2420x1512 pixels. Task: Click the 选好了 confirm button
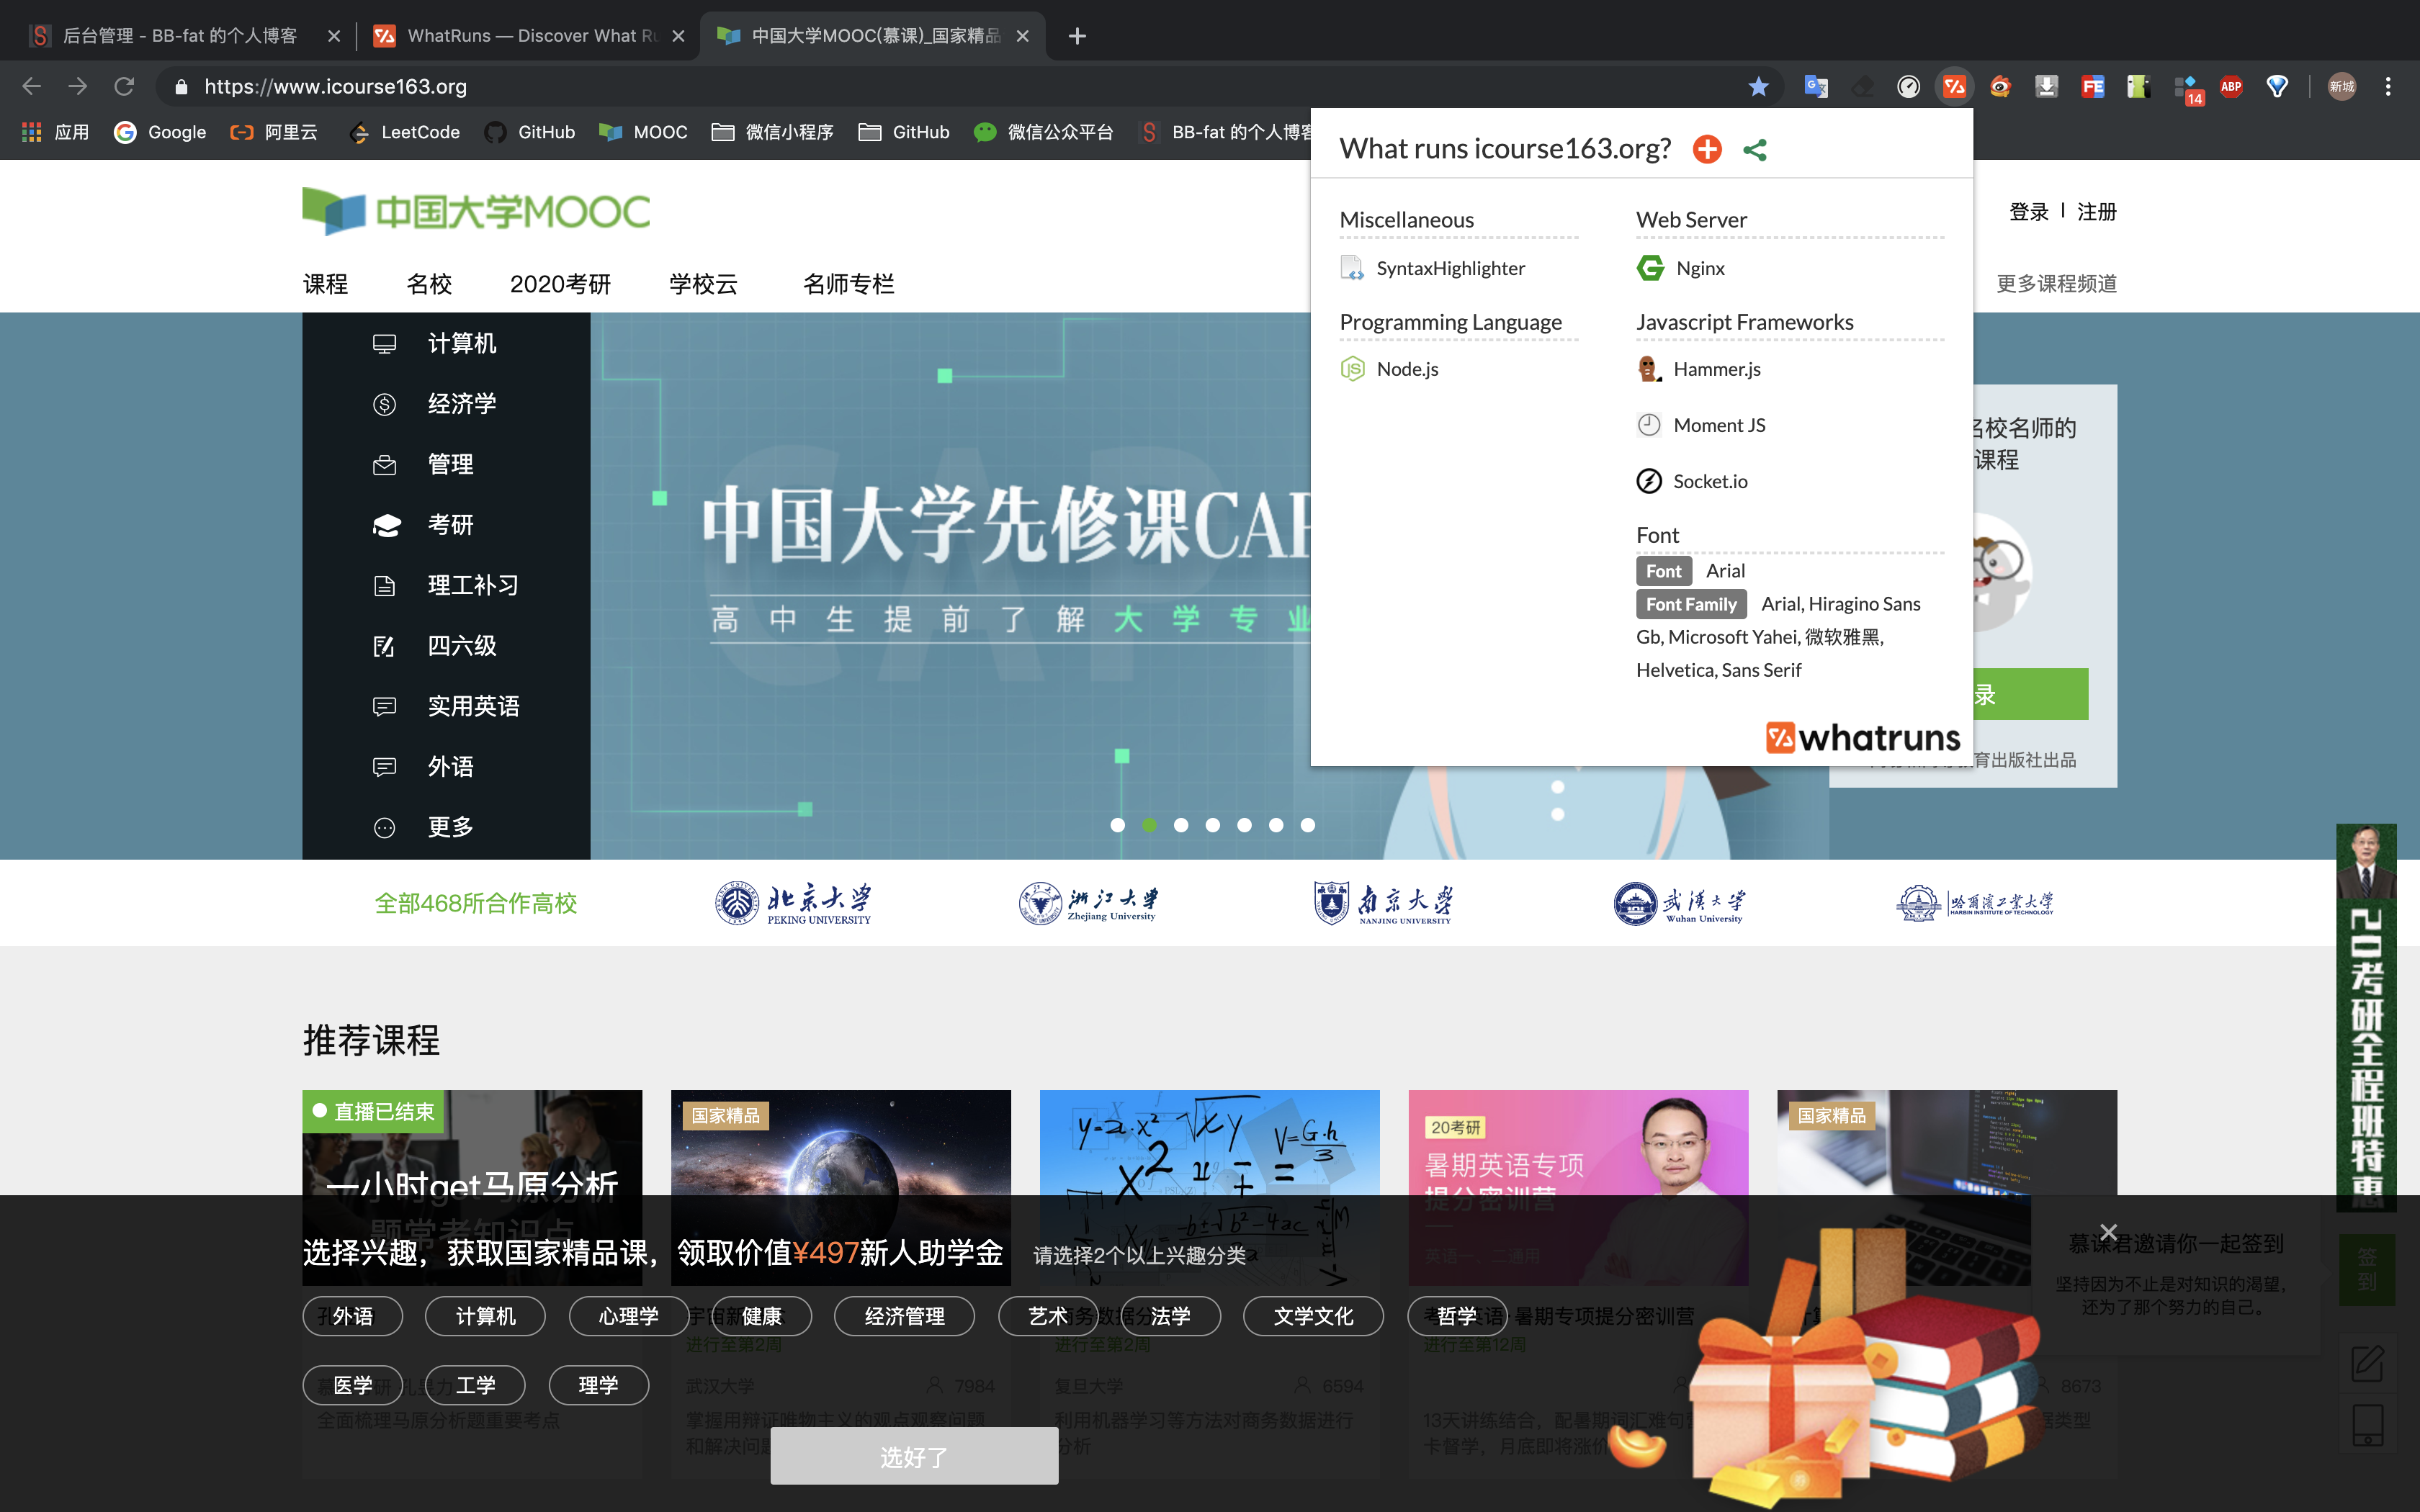tap(914, 1456)
